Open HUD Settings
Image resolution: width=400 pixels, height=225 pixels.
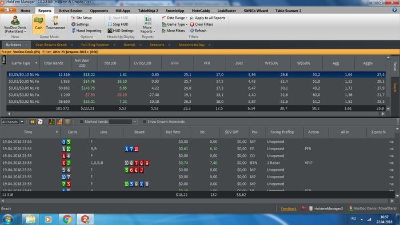pos(121,31)
